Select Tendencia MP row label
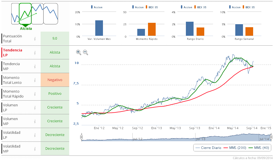Viewport: 274px width, 161px height. [11, 66]
